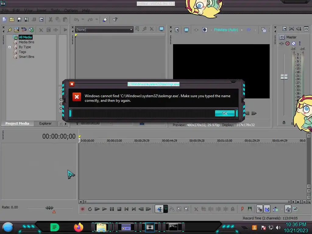Toggle Dim Output speaker icon
Image resolution: width=312 pixels, height=234 pixels.
299,29
